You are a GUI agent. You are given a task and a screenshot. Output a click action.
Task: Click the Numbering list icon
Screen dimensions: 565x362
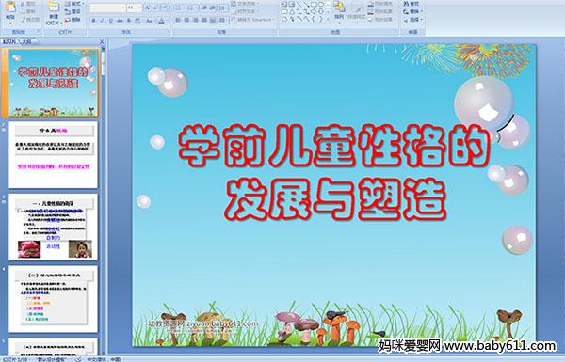[x=191, y=8]
